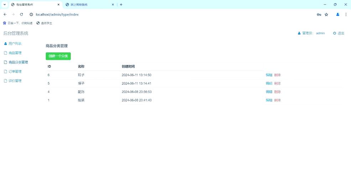Open 评价管理 in the sidebar
This screenshot has height=178, width=351.
[13, 81]
